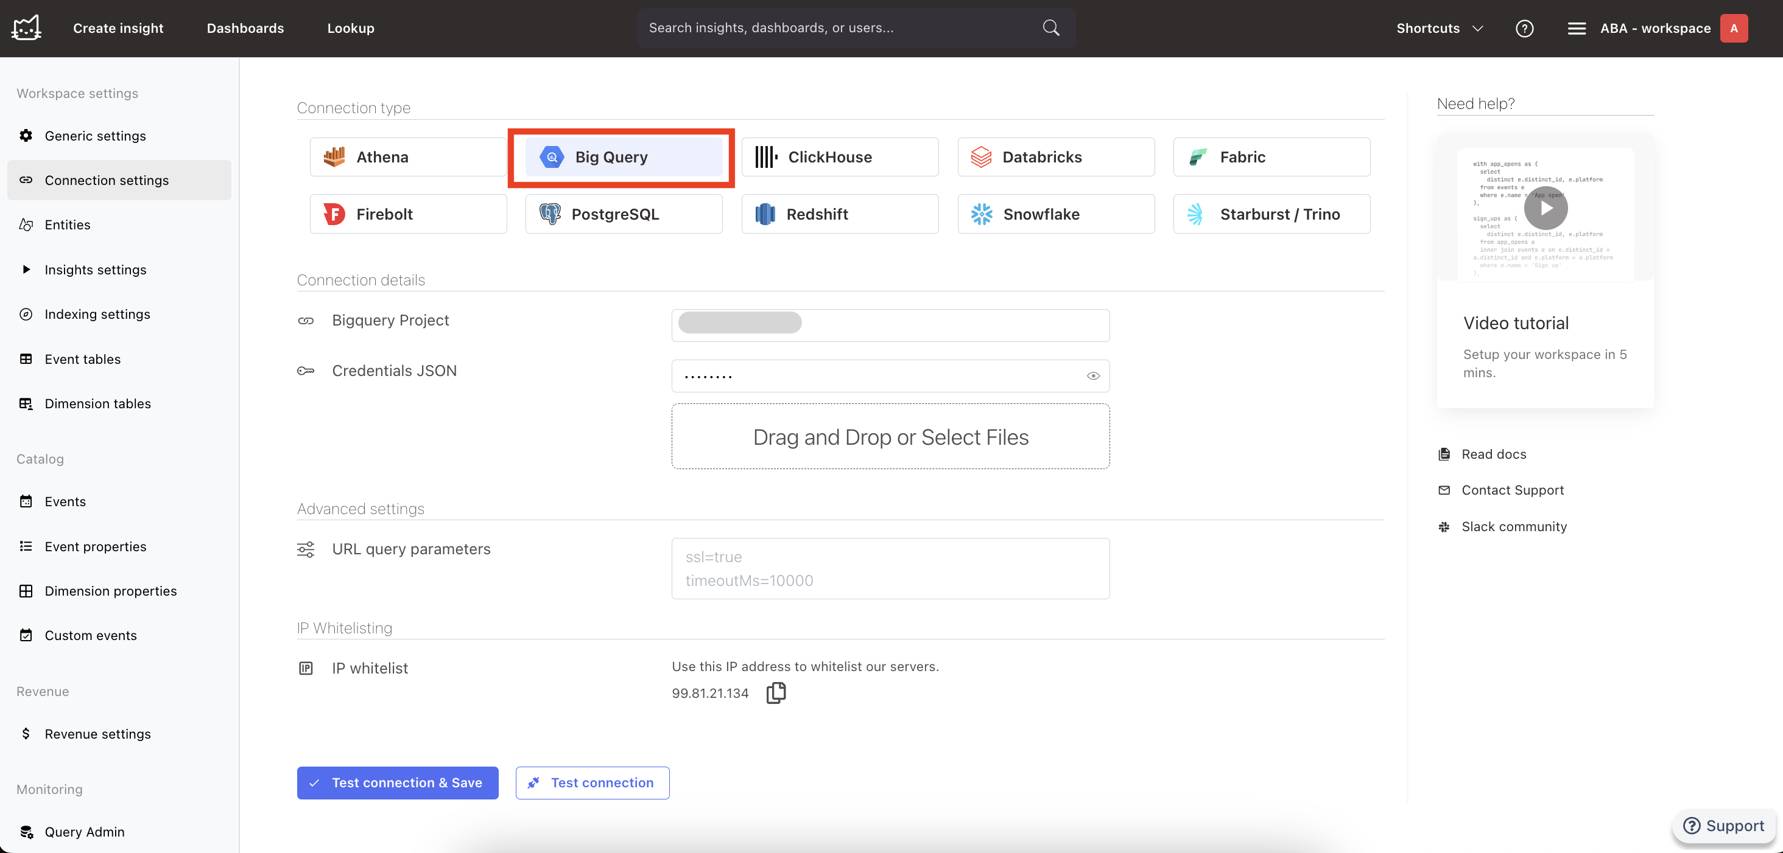Image resolution: width=1783 pixels, height=853 pixels.
Task: Open the Shortcuts dropdown
Action: 1439,29
